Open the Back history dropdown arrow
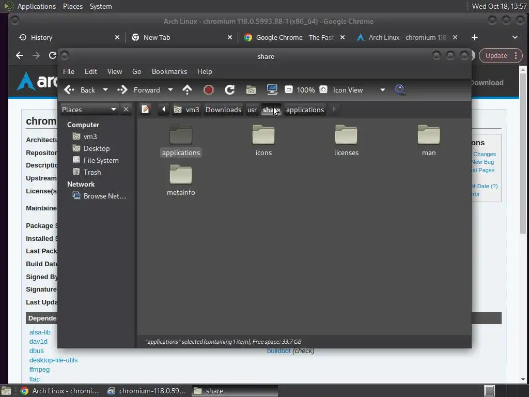Viewport: 529px width, 397px height. tap(105, 90)
